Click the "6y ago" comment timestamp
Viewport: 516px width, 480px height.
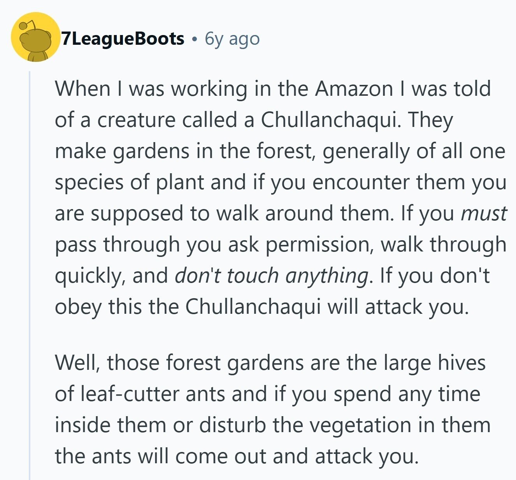232,39
